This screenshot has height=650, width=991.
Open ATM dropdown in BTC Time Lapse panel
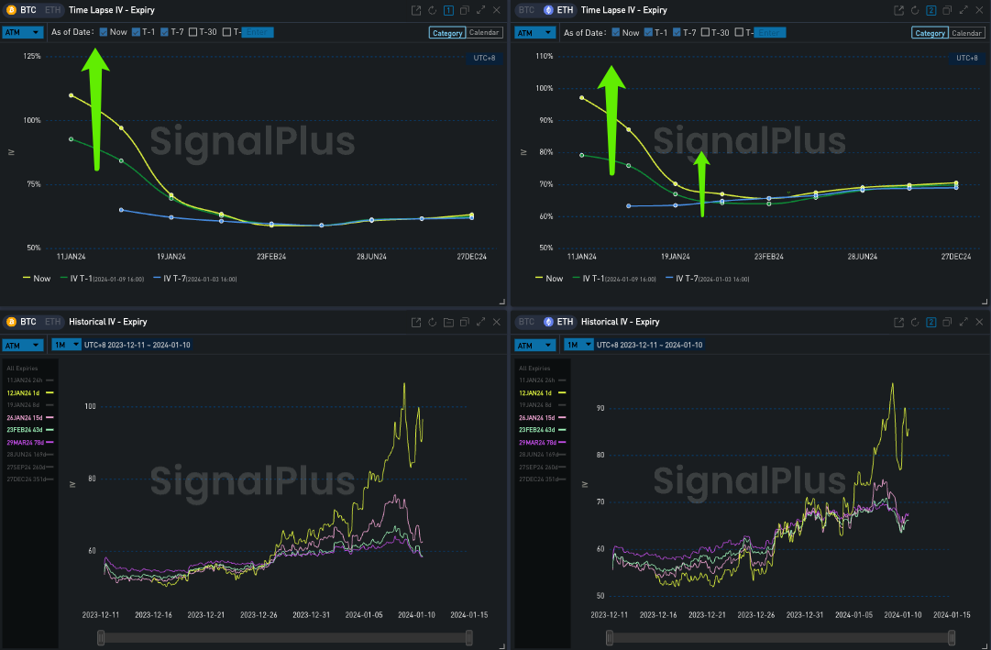pos(23,32)
